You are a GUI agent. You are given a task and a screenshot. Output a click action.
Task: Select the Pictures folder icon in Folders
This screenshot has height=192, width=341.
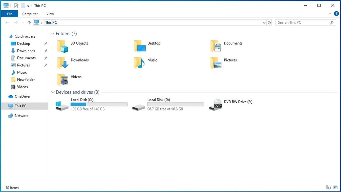pos(216,63)
